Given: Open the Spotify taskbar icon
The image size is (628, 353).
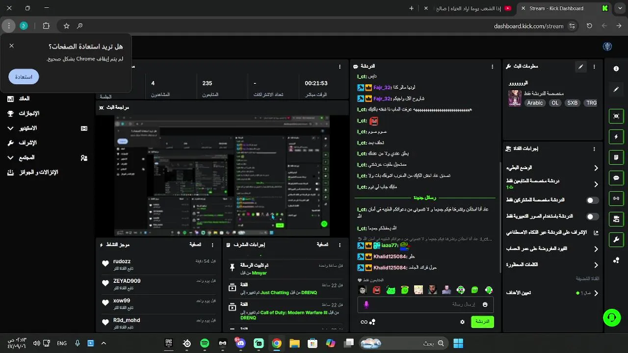Looking at the screenshot, I should pyautogui.click(x=205, y=343).
